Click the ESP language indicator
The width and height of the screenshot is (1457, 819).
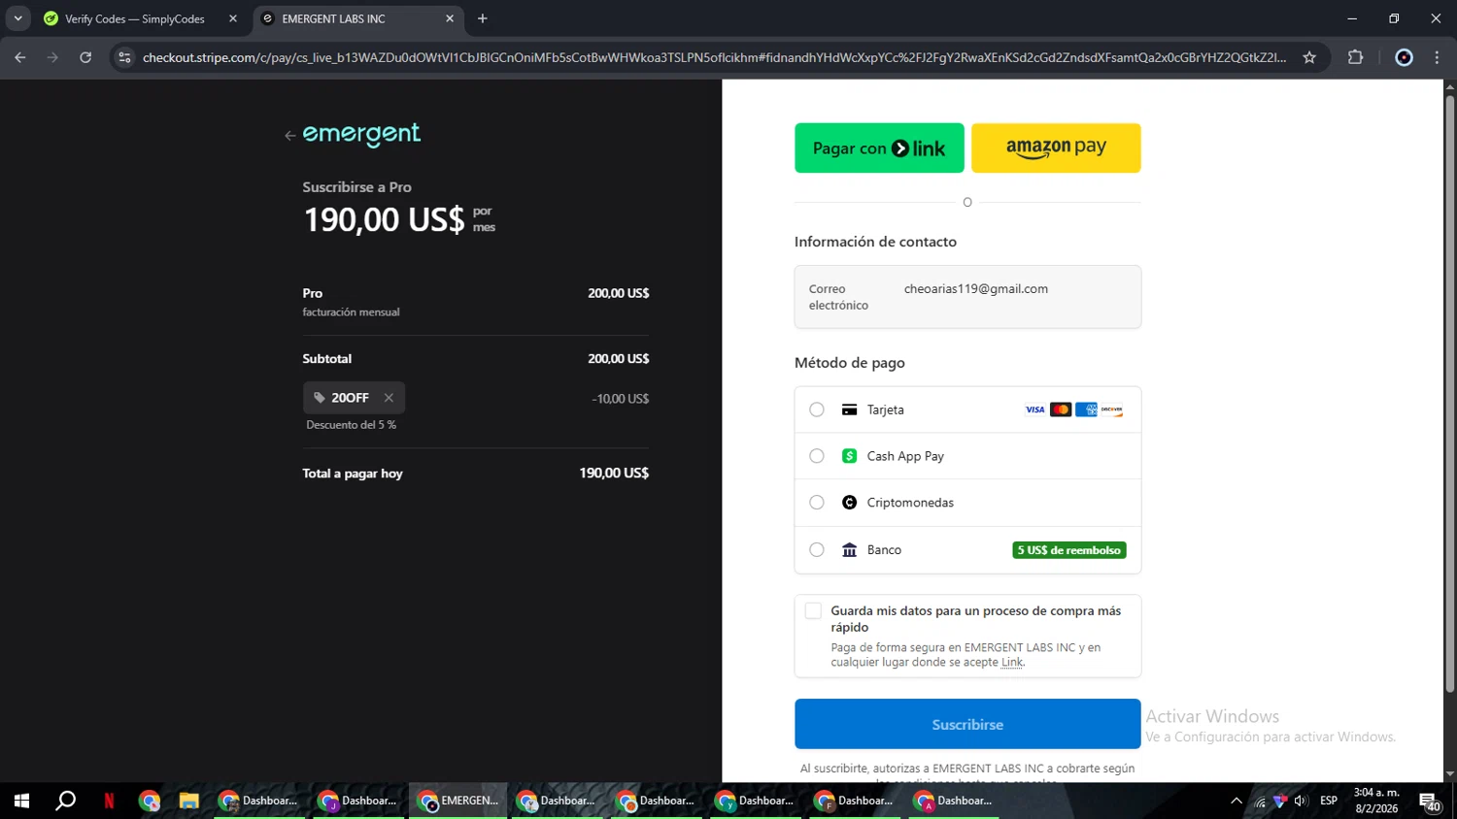[1329, 801]
